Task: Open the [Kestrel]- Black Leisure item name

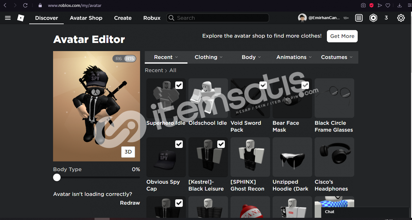Action: [x=206, y=185]
